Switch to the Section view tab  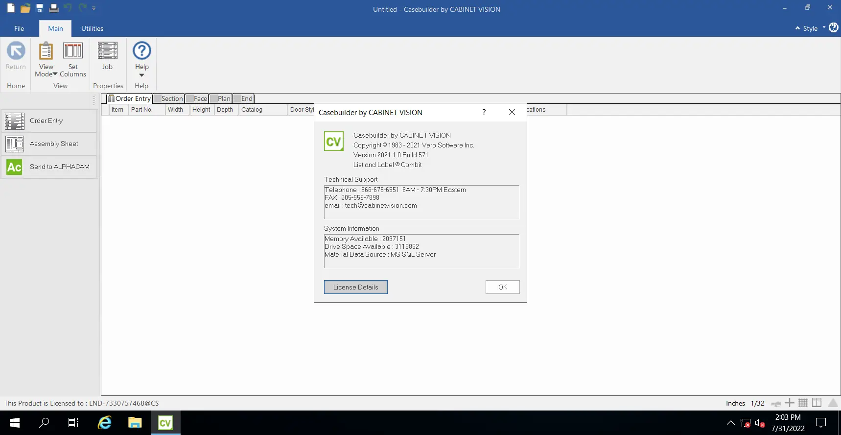tap(168, 98)
